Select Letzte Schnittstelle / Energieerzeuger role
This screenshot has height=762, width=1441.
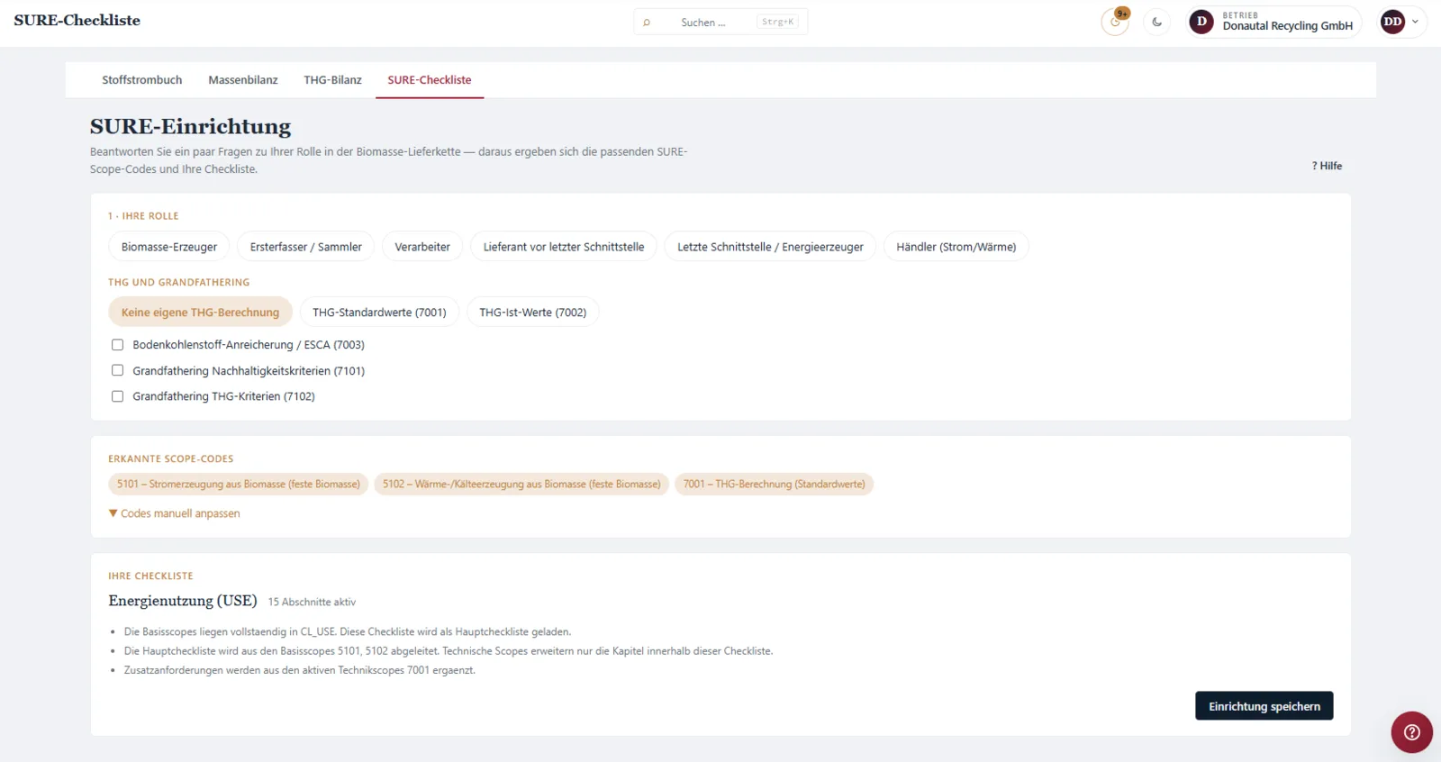pos(770,247)
